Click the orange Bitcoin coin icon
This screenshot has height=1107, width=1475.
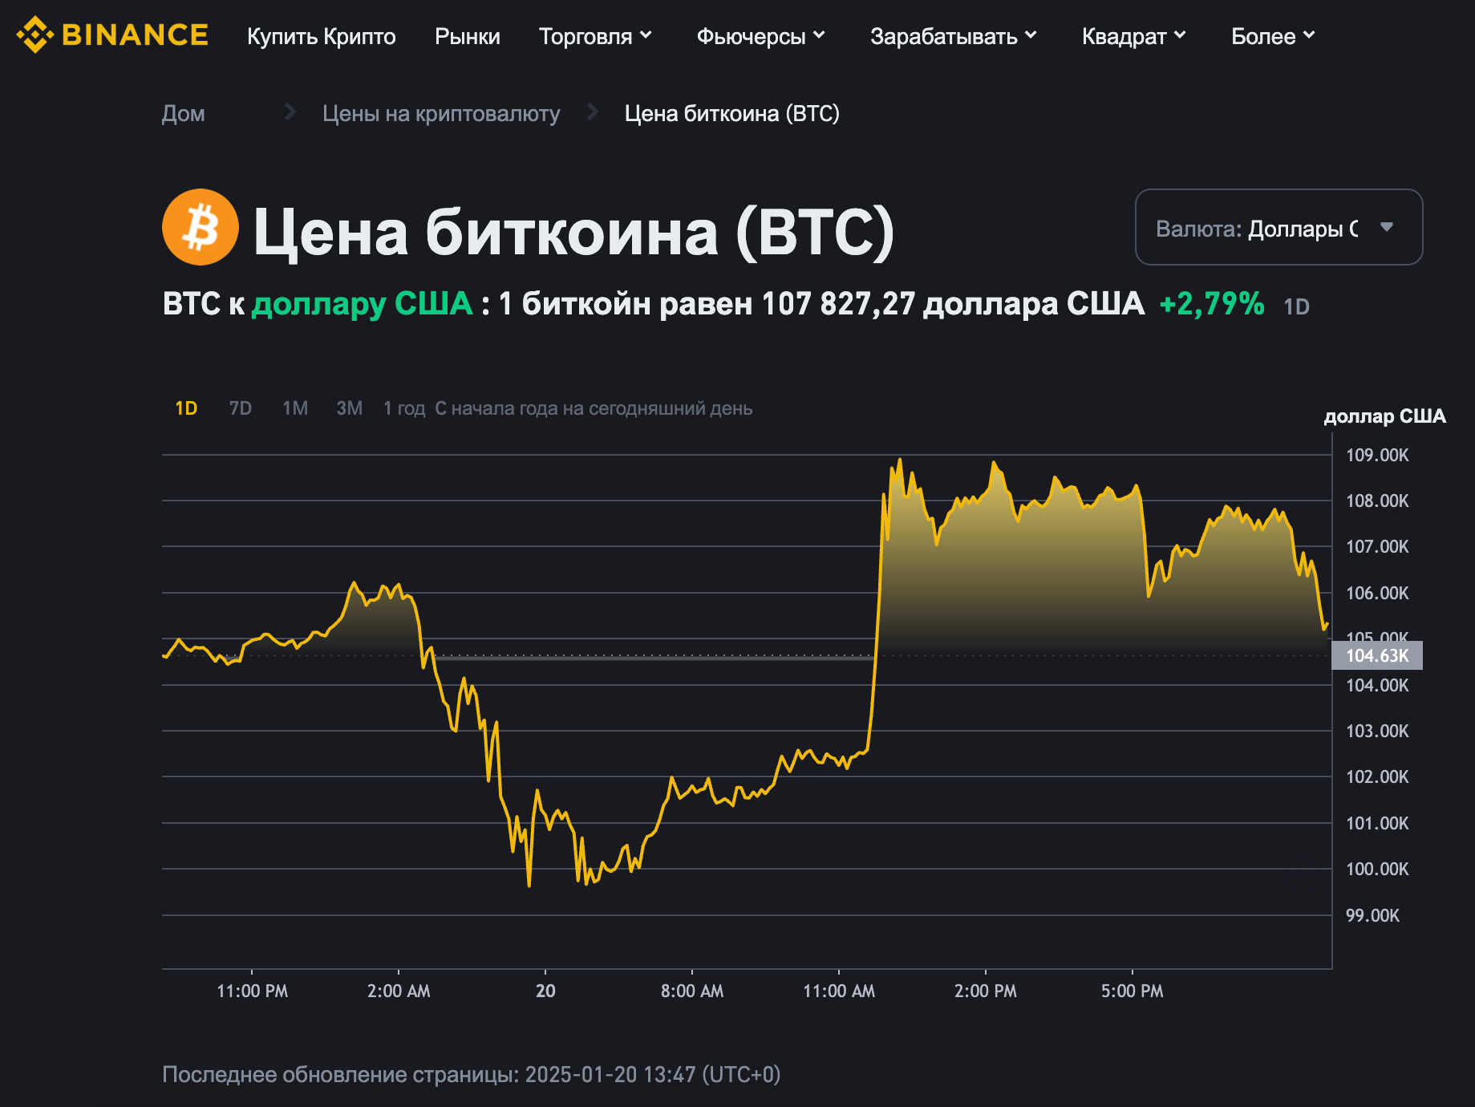click(201, 227)
